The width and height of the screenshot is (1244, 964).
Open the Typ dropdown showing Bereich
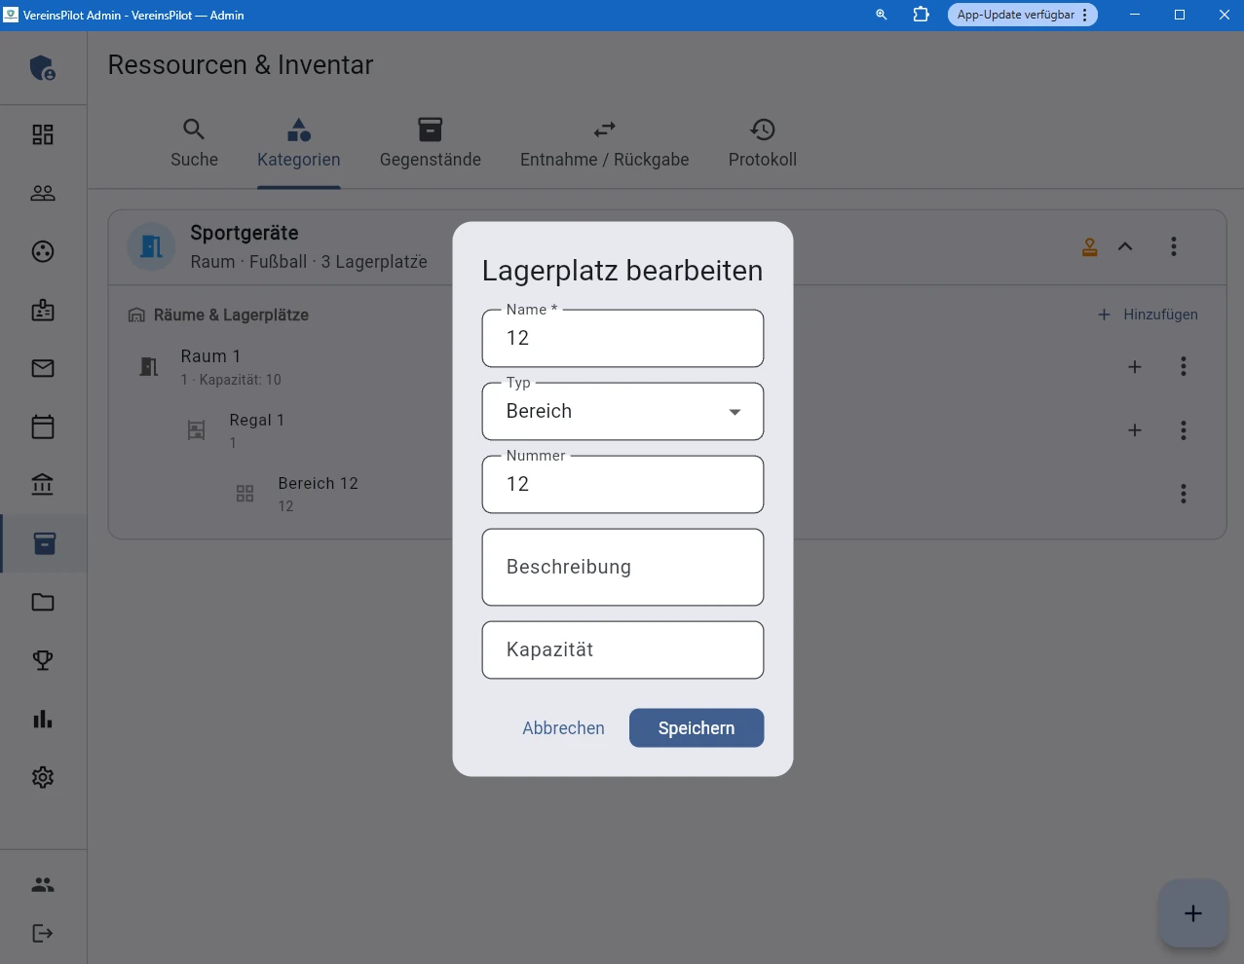pos(622,412)
